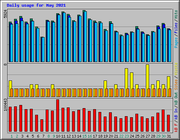Screen dimensions: 180x140
Task: Click the hits bar for day 30
Action: coord(162,42)
